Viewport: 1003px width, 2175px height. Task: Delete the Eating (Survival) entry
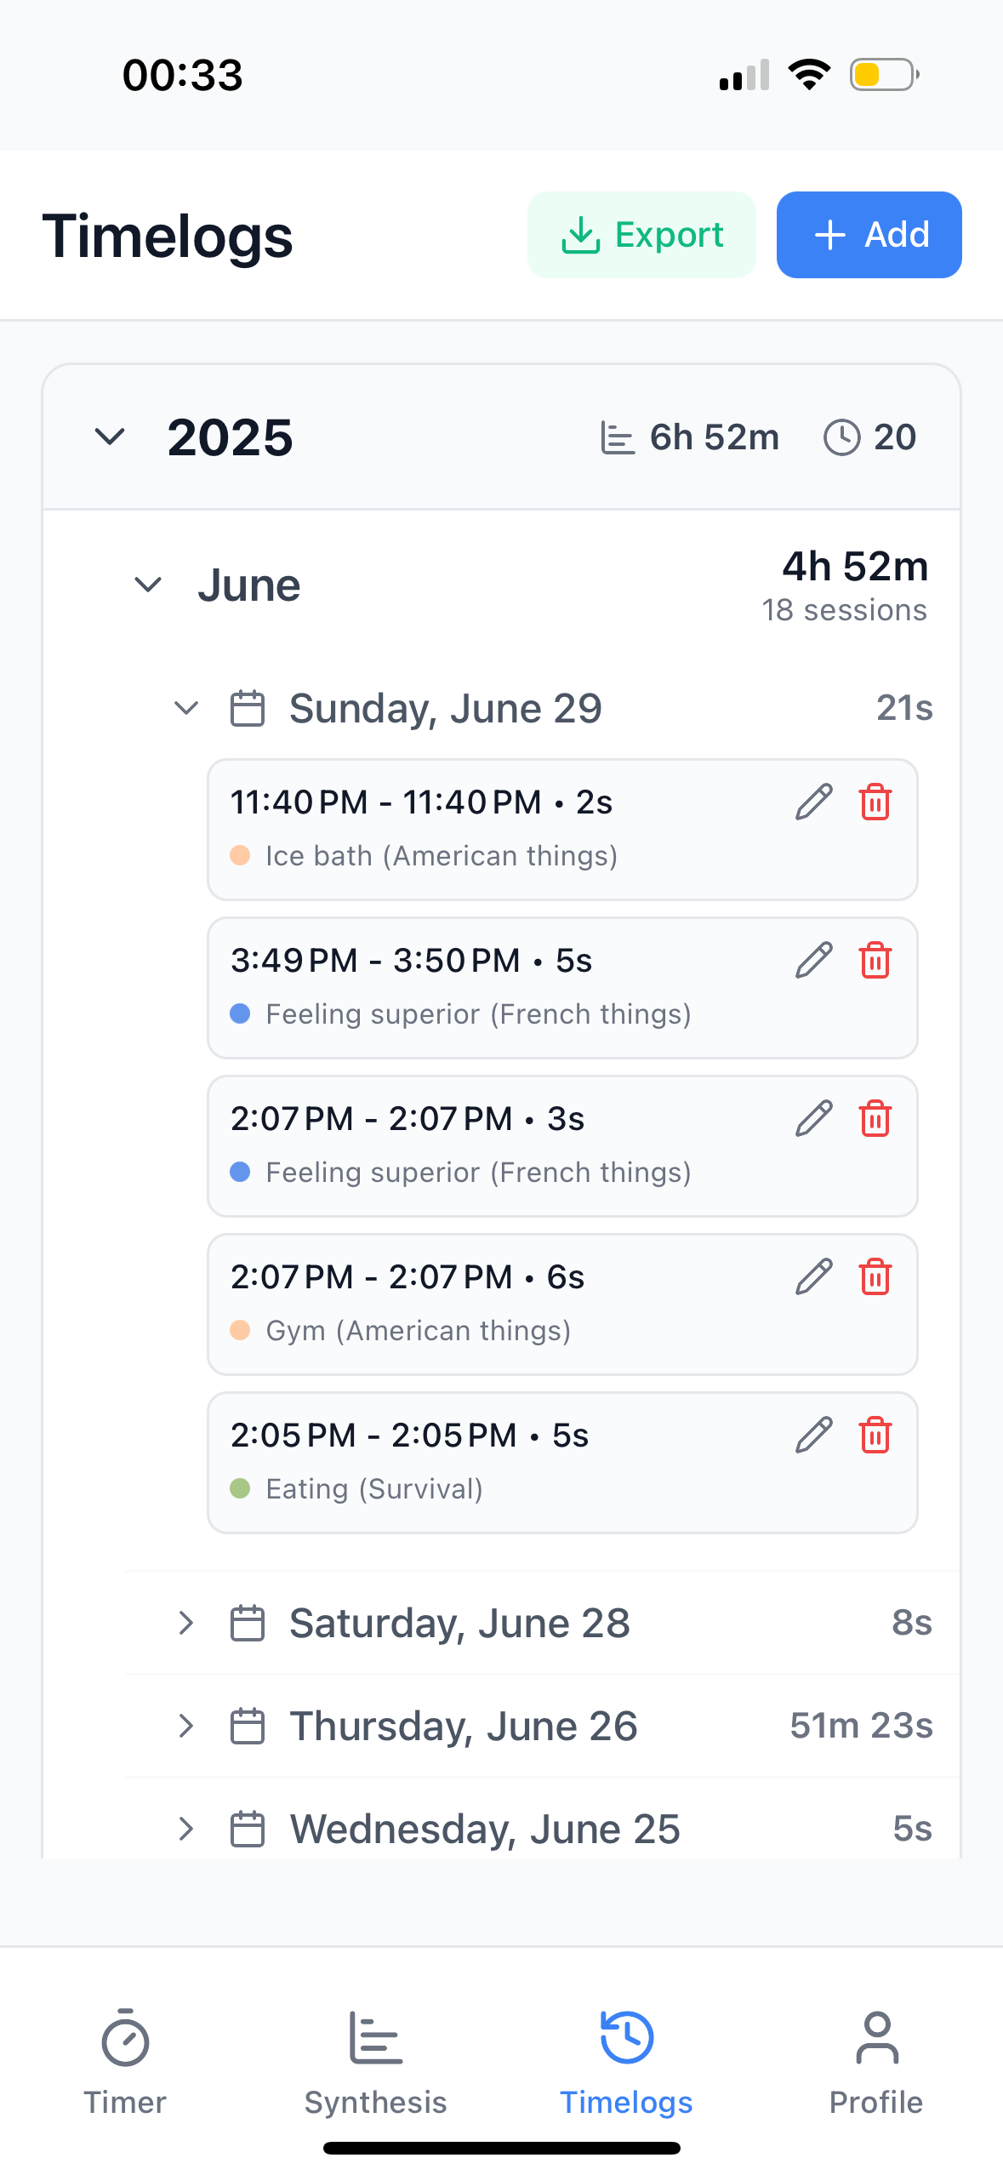click(x=875, y=1435)
